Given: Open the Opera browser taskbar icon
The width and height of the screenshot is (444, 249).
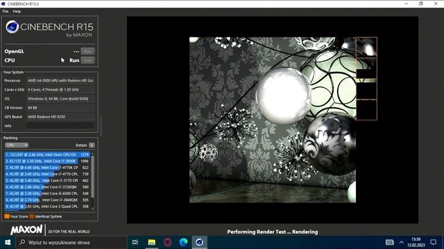Looking at the screenshot, I should [168, 243].
